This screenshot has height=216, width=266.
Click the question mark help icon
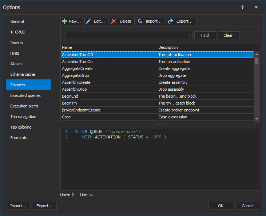(242, 7)
